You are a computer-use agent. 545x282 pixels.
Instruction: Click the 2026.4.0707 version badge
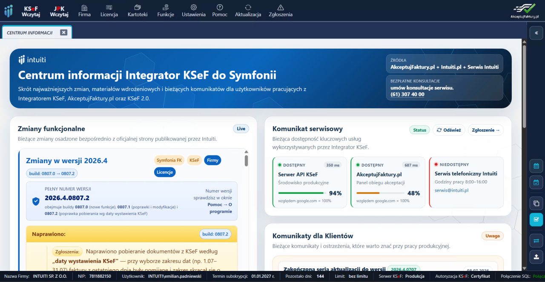[x=404, y=269]
